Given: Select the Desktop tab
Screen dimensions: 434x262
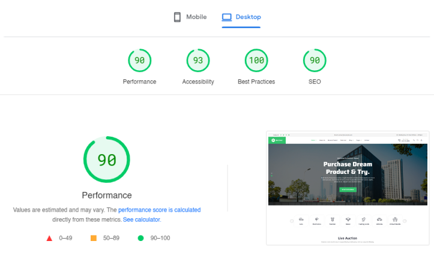Looking at the screenshot, I should pyautogui.click(x=241, y=17).
